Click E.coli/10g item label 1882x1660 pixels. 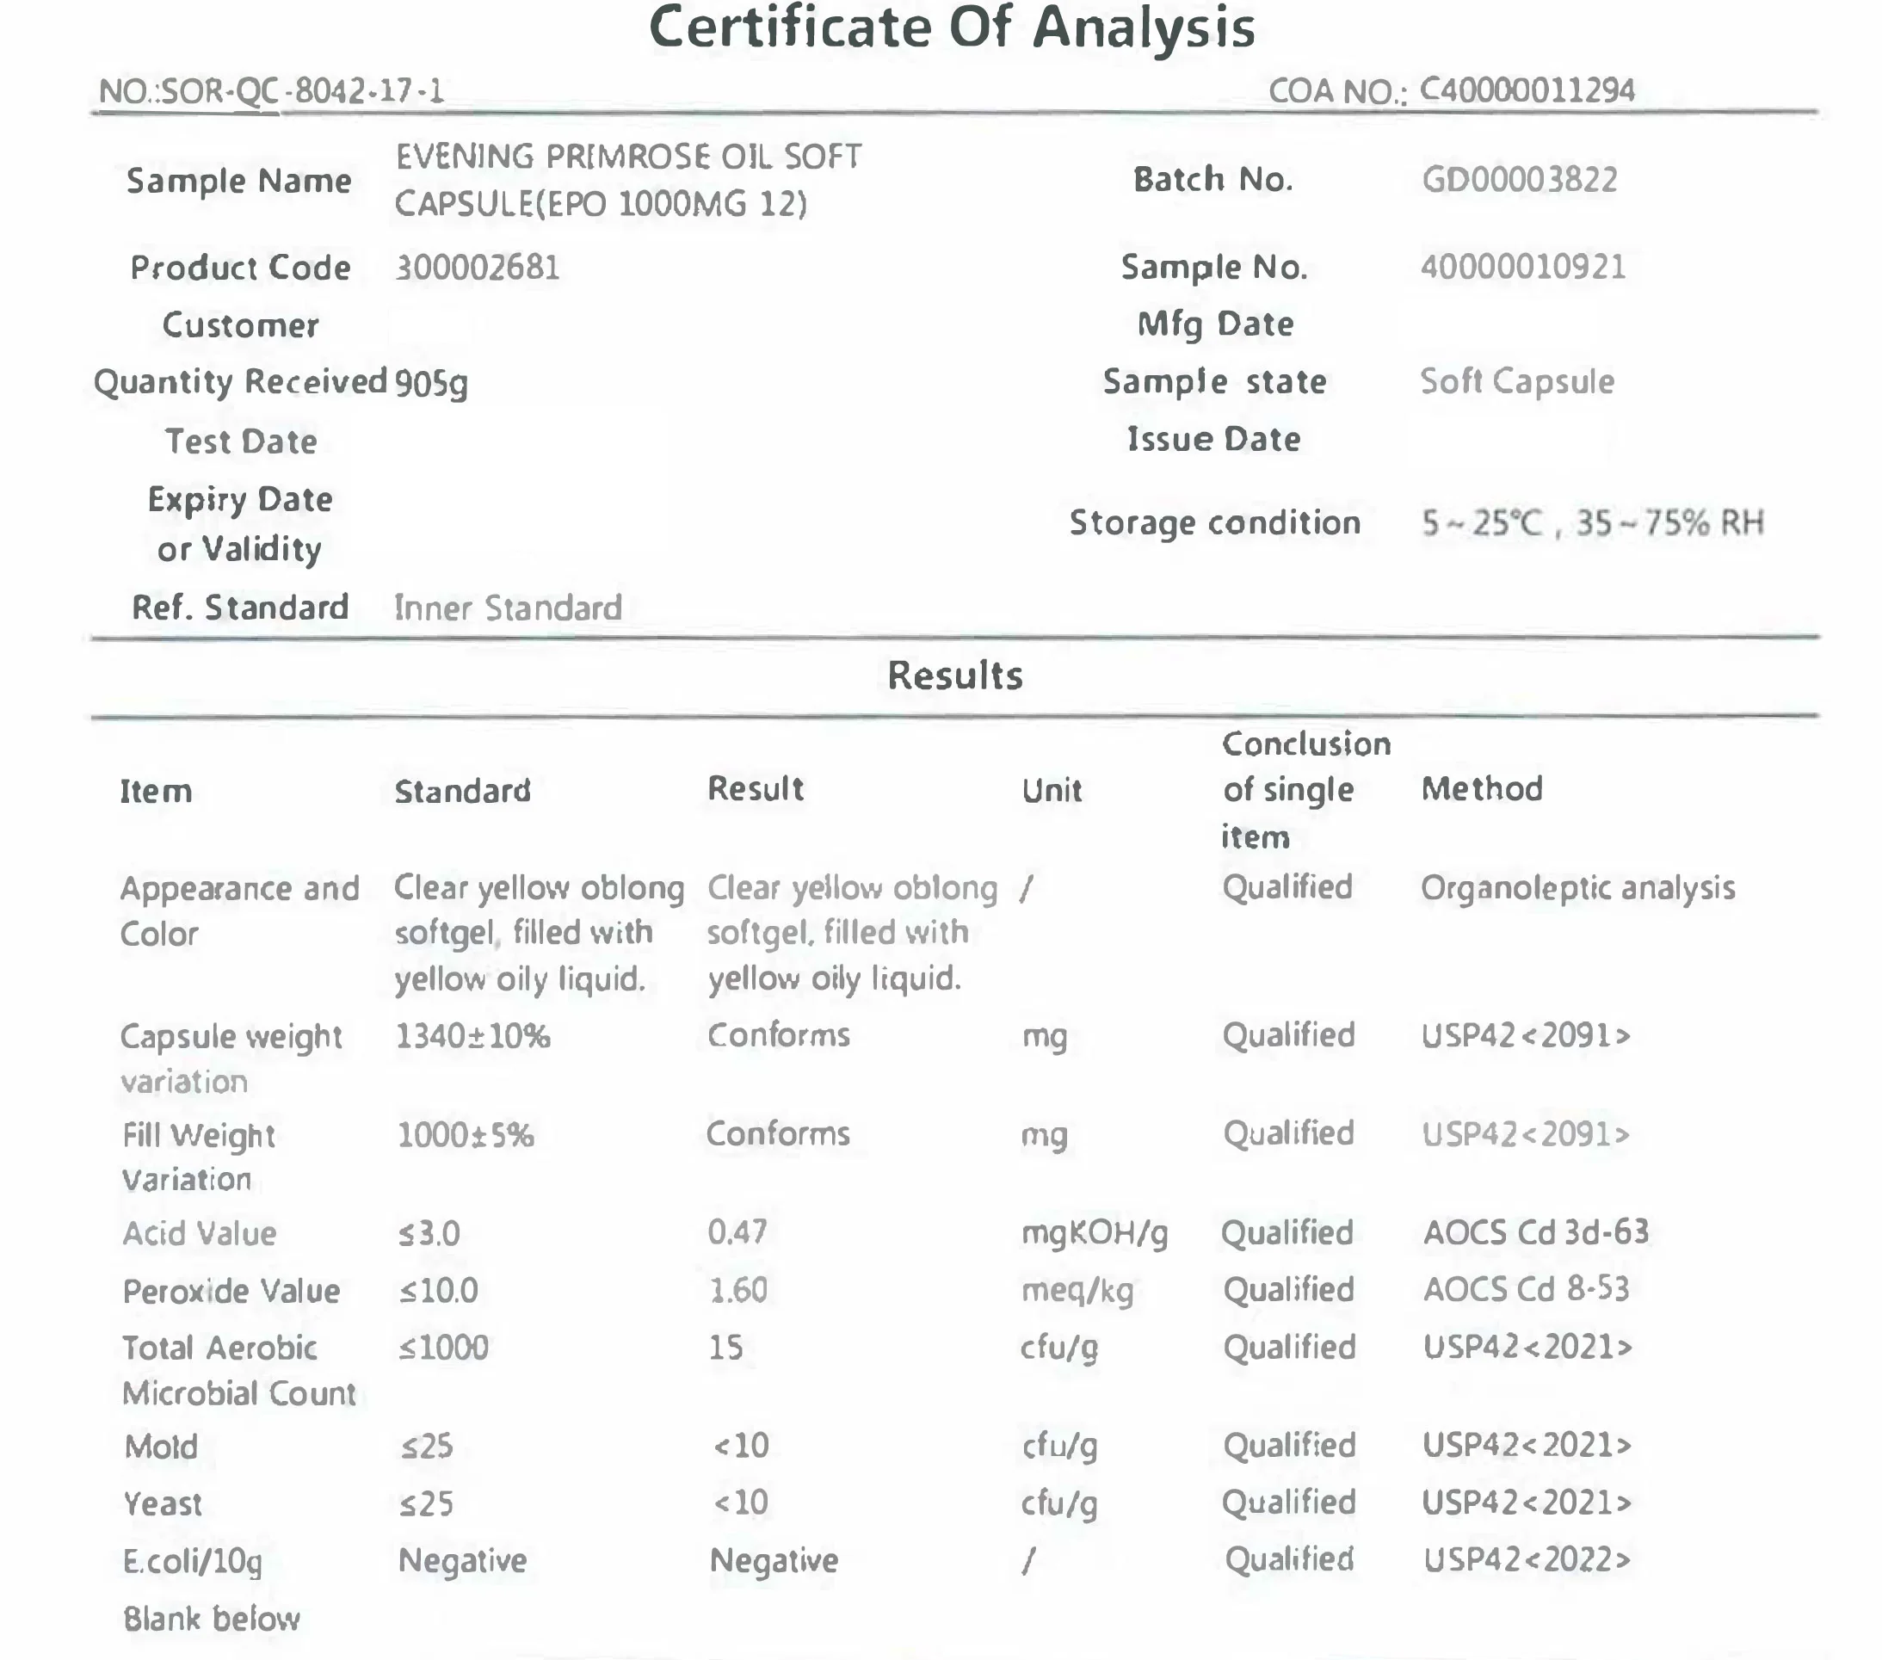[193, 1562]
